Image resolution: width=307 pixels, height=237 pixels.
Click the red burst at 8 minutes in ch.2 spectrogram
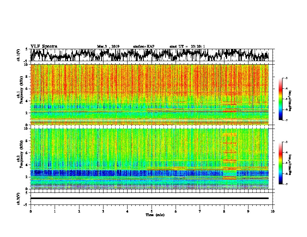[229, 156]
